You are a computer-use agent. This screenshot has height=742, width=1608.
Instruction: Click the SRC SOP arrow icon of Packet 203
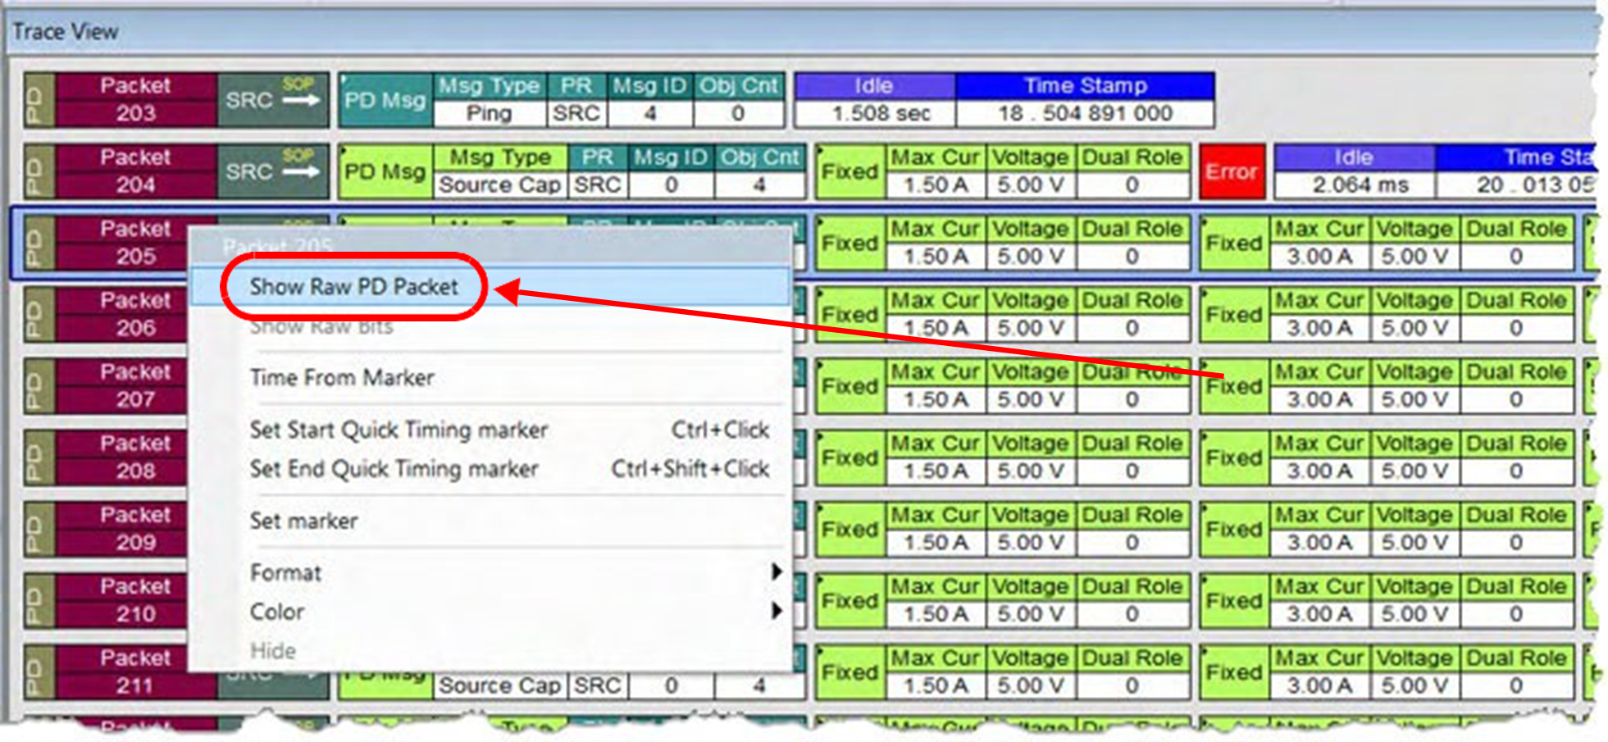tap(300, 100)
